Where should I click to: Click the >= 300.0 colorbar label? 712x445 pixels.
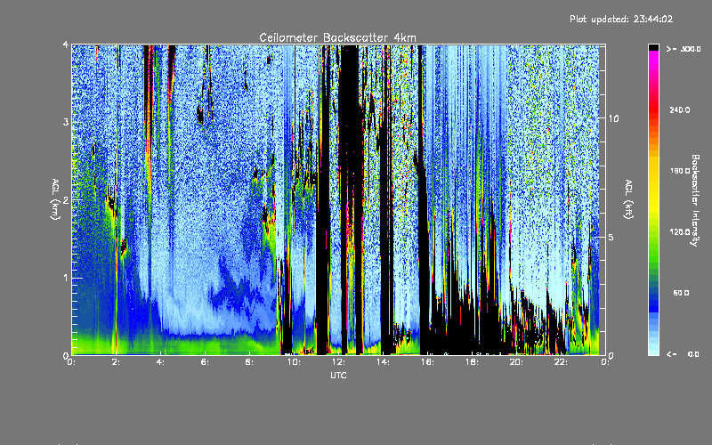[x=684, y=49]
